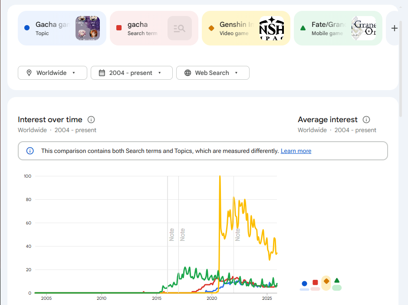Open the 2004 - present date range dropdown
The width and height of the screenshot is (408, 305).
tap(132, 73)
